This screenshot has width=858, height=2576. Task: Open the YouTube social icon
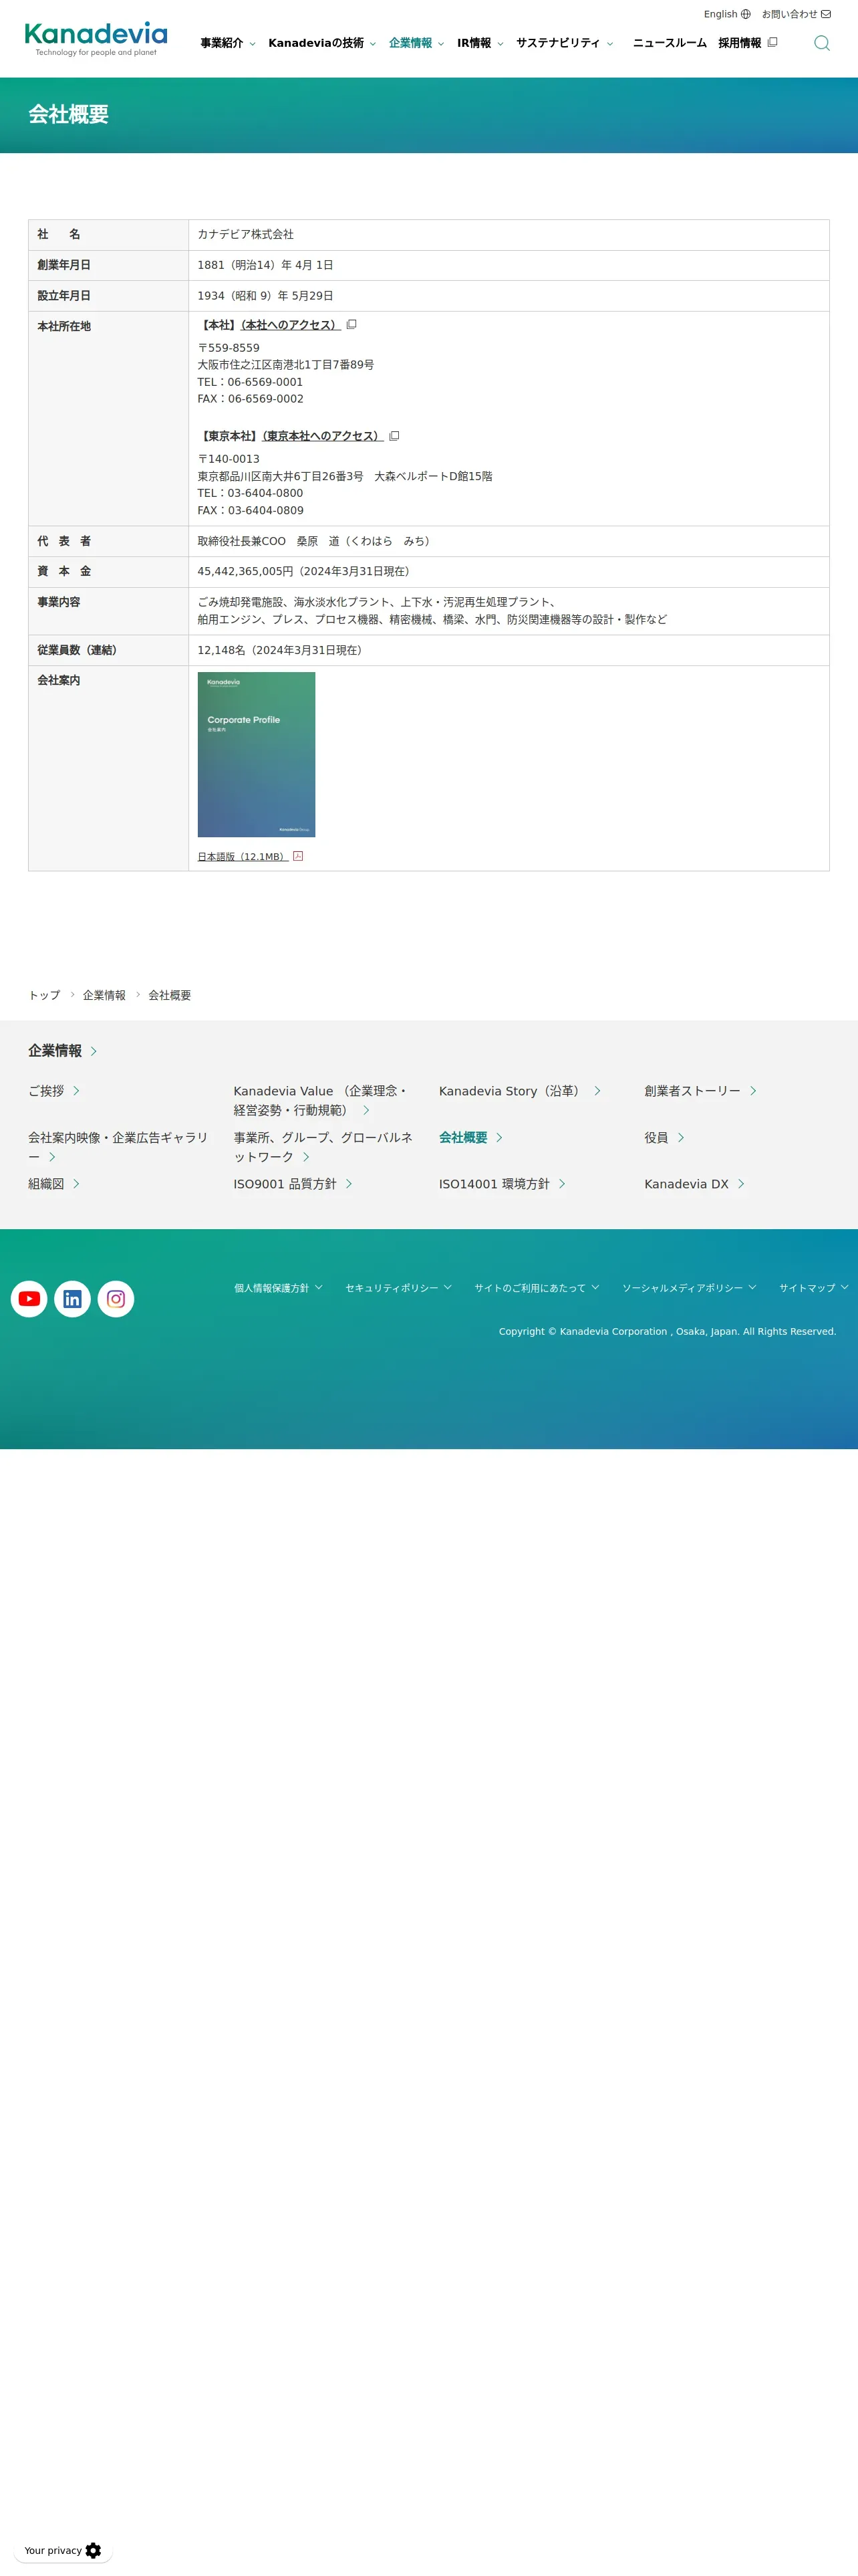tap(29, 1298)
